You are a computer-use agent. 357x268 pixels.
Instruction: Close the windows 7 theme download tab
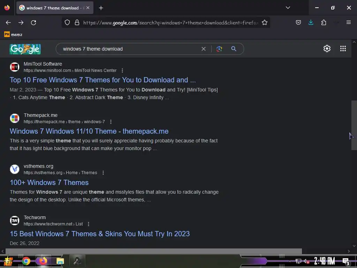(88, 8)
